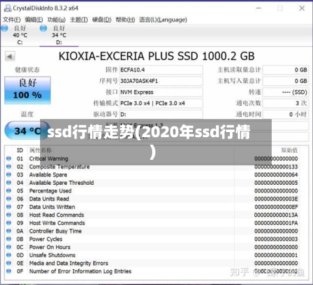313x285 pixels.
Task: Click the 良好 100 % health status button
Action: (x=28, y=90)
